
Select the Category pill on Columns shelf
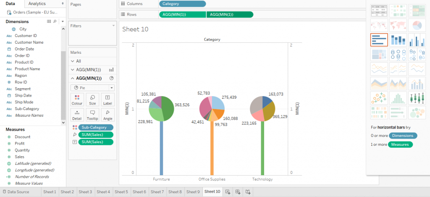tap(182, 4)
